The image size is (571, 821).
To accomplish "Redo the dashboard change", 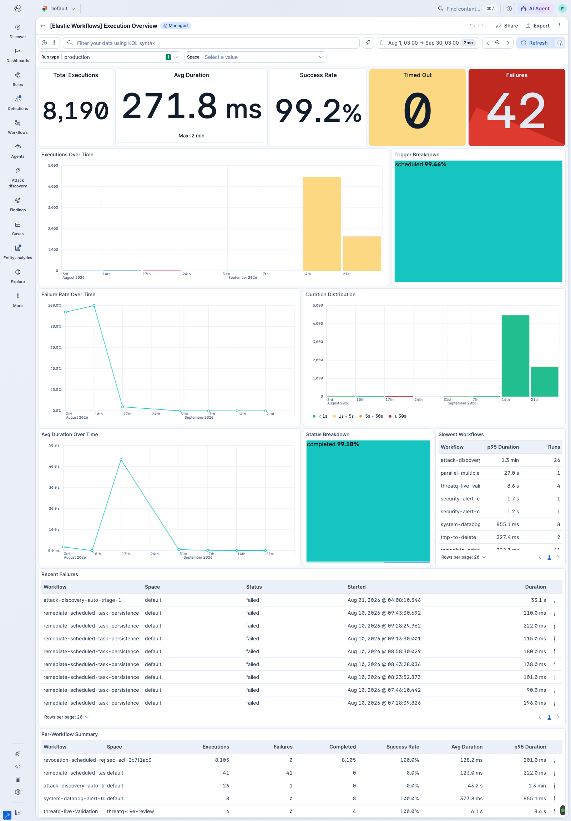I will 481,26.
